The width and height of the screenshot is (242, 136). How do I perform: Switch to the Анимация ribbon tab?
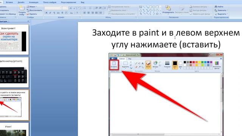coord(34,2)
